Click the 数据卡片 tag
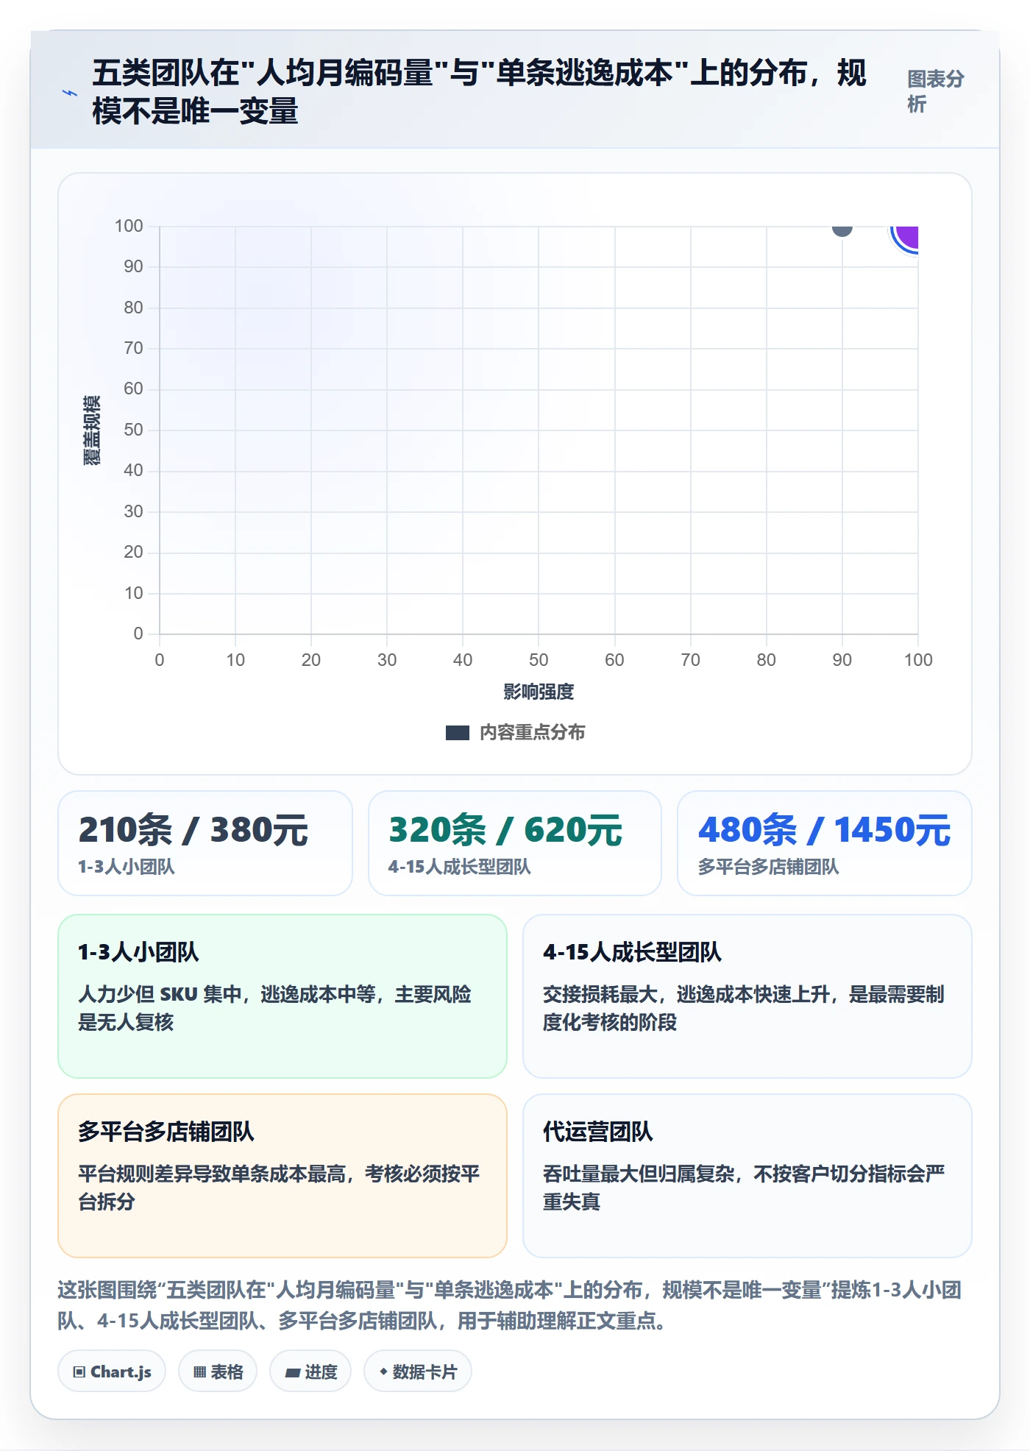This screenshot has height=1451, width=1030. [x=418, y=1372]
